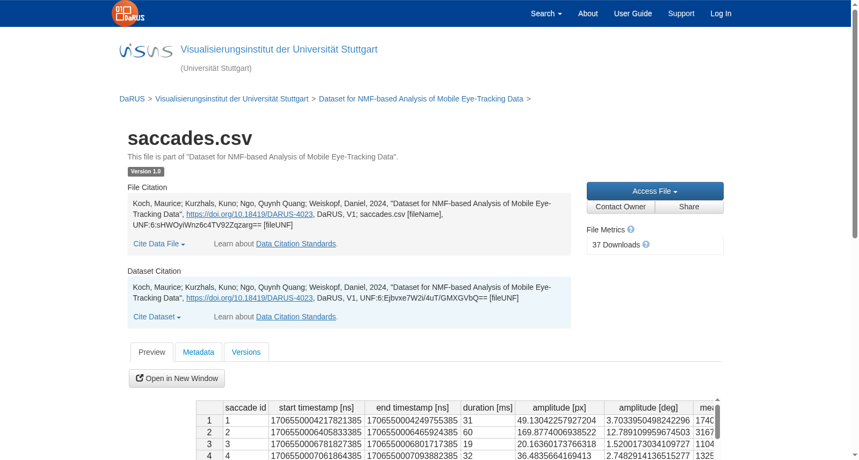Screen dimensions: 859x460
Task: Expand the Cite Dataset dropdown
Action: point(157,317)
